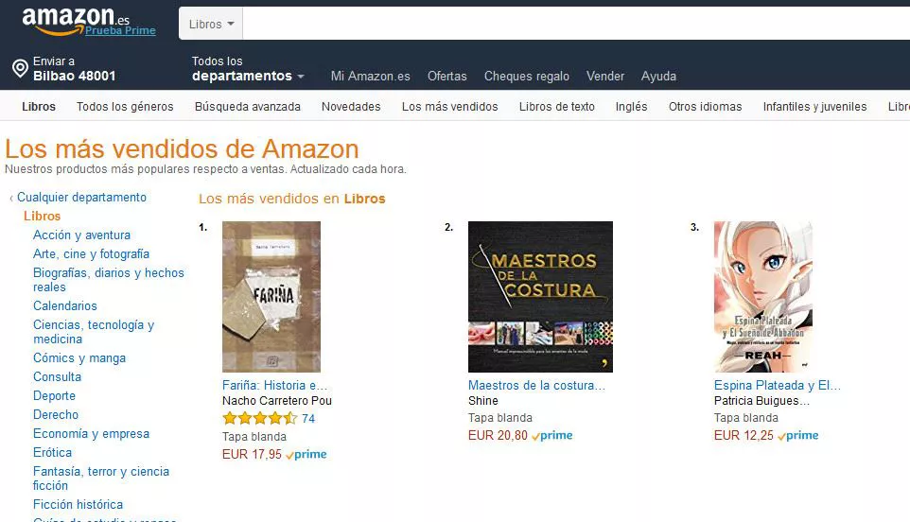The image size is (910, 522).
Task: Open the Fariña book cover thumbnail
Action: click(271, 296)
